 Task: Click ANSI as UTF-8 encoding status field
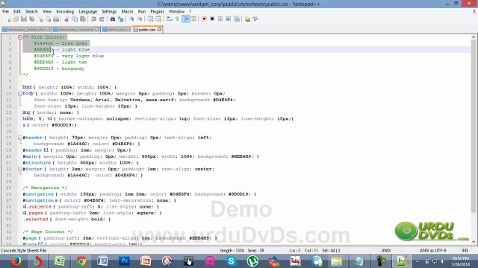pyautogui.click(x=433, y=251)
